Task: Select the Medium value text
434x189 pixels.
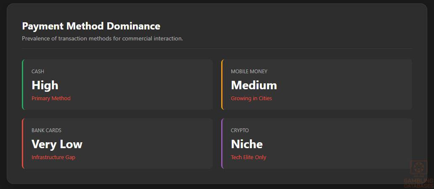Action: pos(254,85)
